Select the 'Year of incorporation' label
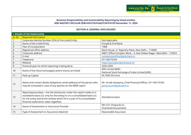The image size is (191, 135). point(34,47)
